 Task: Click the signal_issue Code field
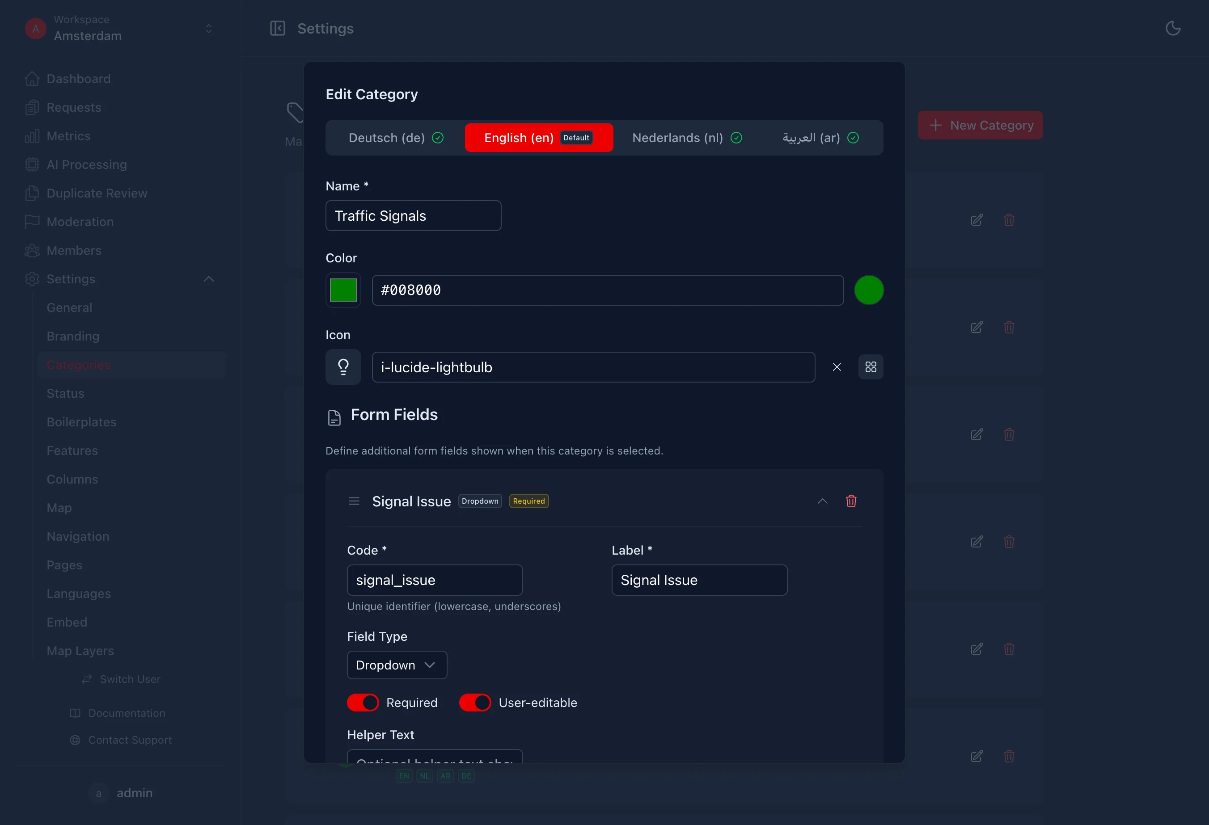click(x=435, y=580)
